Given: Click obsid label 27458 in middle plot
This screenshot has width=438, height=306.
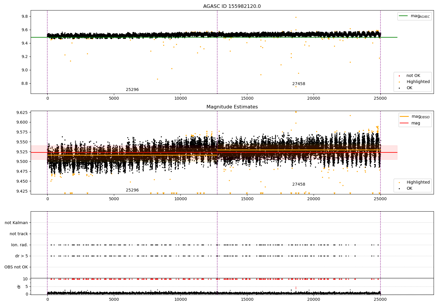Looking at the screenshot, I should click(299, 184).
